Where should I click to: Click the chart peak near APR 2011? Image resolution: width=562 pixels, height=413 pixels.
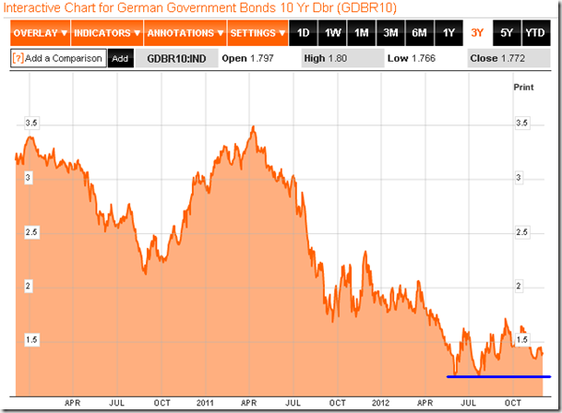click(252, 127)
